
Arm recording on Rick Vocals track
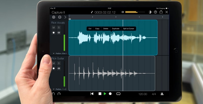pos(54,33)
